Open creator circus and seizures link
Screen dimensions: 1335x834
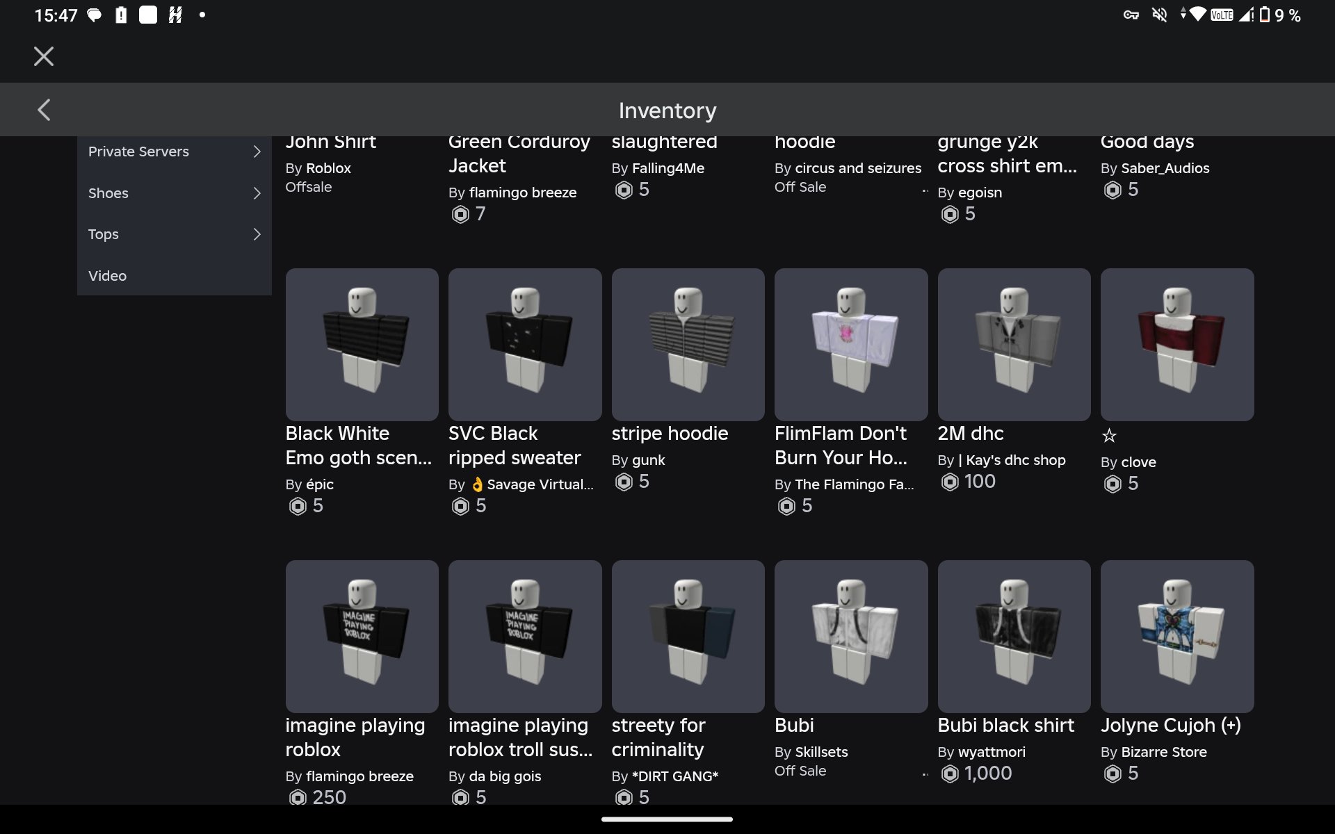pos(858,168)
